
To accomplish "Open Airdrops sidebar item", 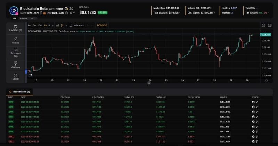I will point(16,65).
